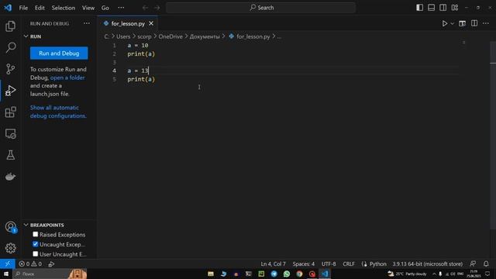Open Customize Layout icon
The image size is (496, 279).
click(455, 8)
